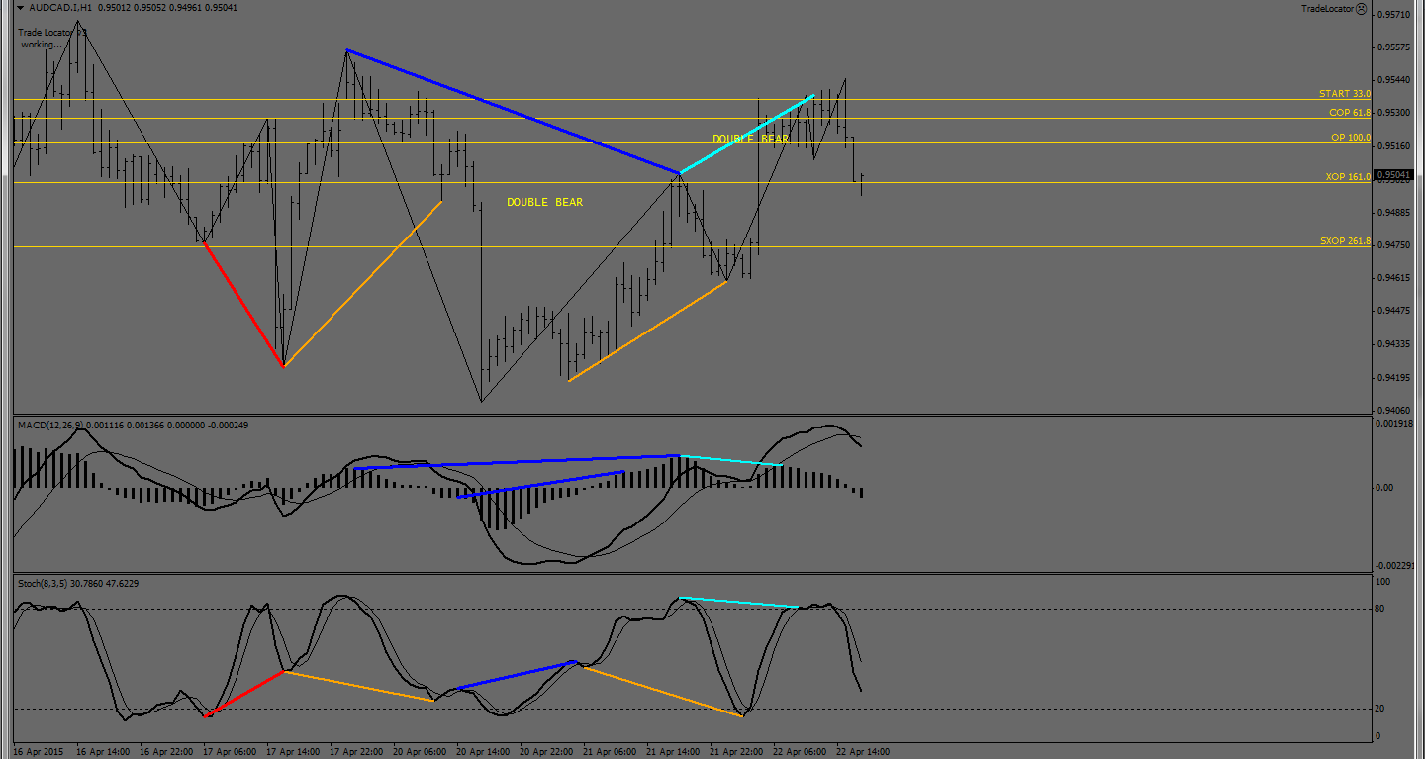Screen dimensions: 1425x759
Task: Click the 80 level on Stochastic scale
Action: 1380,609
